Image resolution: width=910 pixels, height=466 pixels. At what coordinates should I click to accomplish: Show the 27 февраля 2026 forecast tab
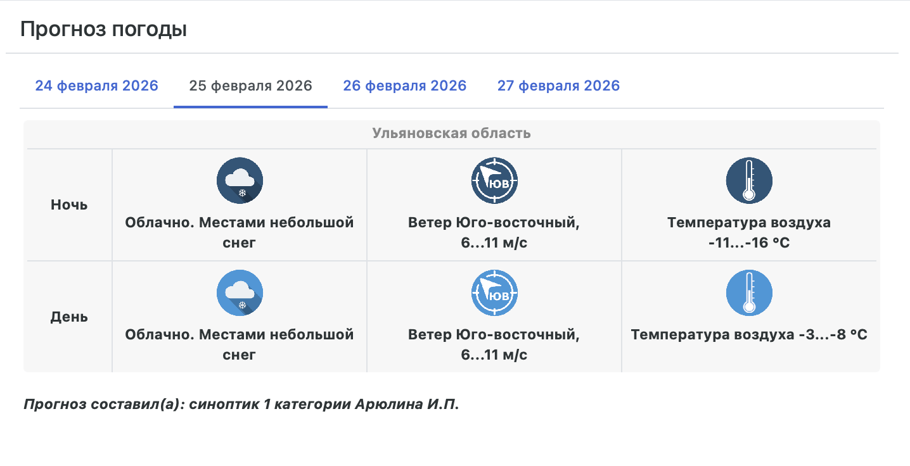click(558, 86)
